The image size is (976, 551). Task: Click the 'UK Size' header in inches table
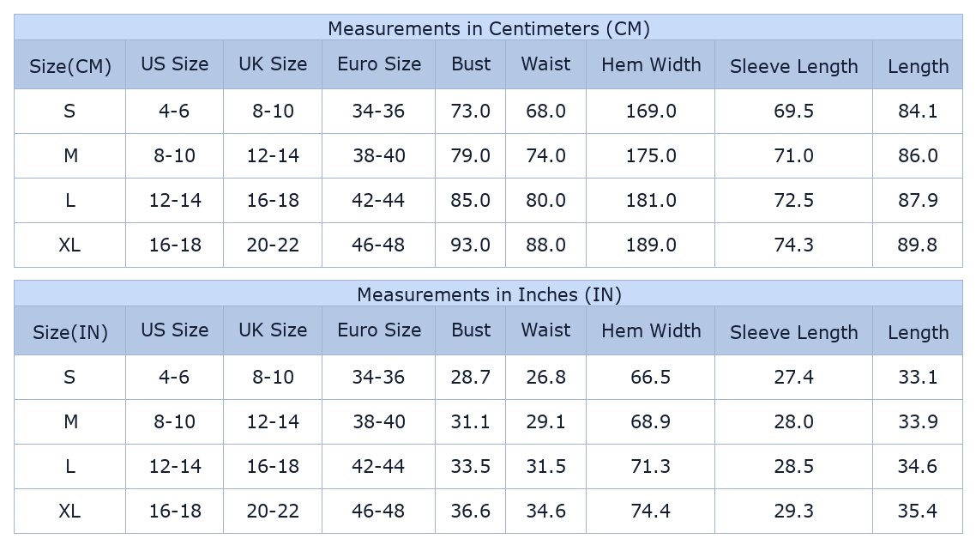point(273,330)
